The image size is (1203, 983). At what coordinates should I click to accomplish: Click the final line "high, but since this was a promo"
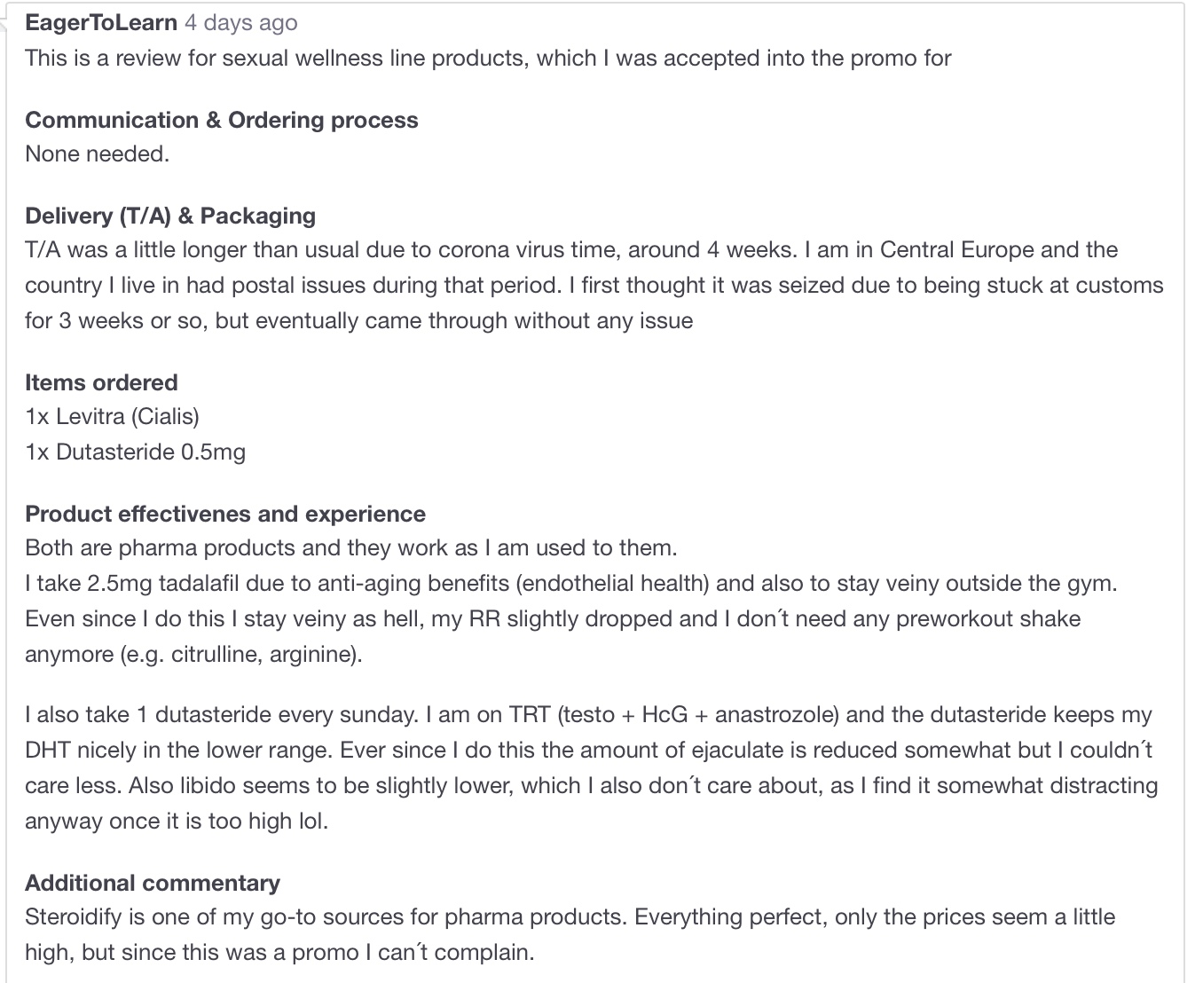(279, 952)
